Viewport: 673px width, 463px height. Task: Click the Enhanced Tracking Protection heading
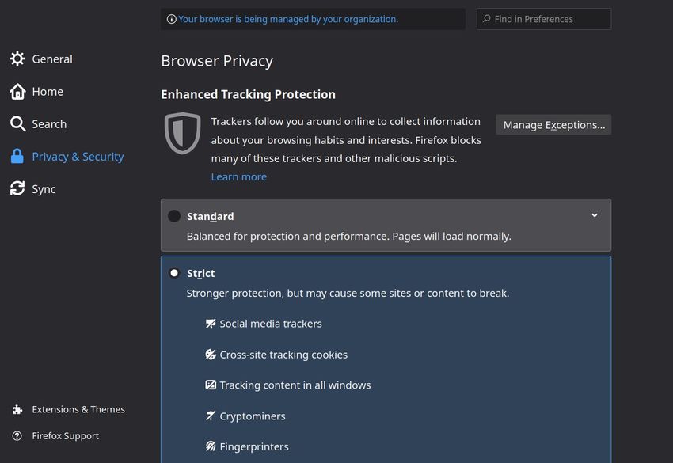coord(248,94)
